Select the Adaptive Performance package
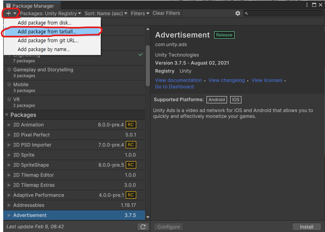This screenshot has width=325, height=232. [x=74, y=195]
